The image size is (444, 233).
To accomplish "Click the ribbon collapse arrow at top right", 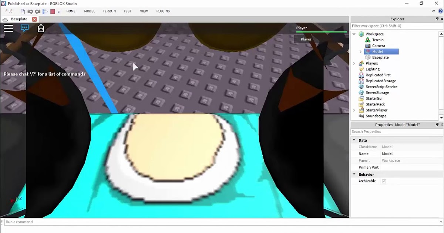I will (x=433, y=11).
